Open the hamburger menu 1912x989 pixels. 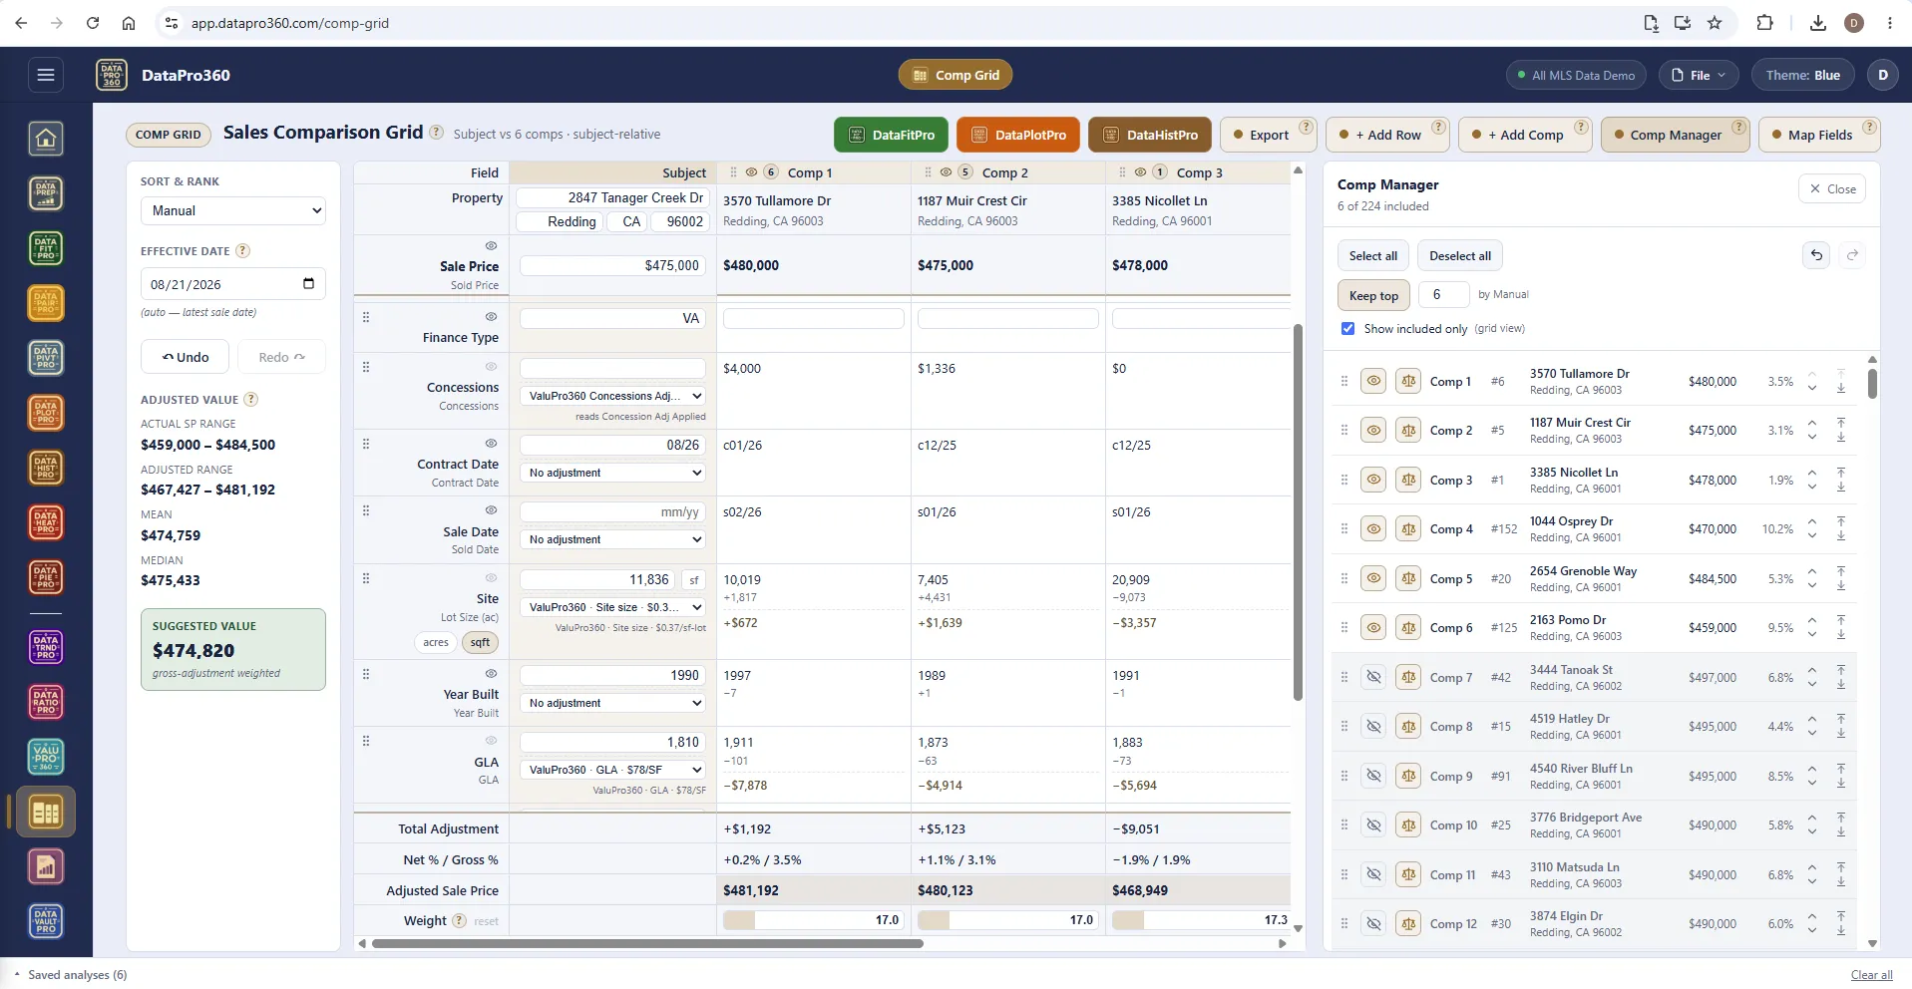point(45,75)
